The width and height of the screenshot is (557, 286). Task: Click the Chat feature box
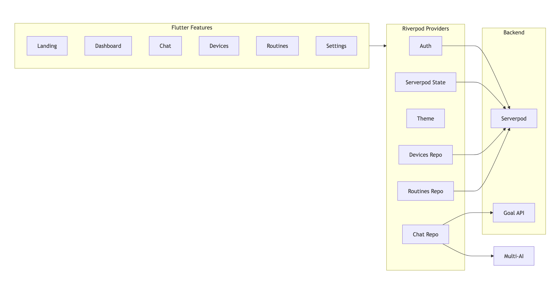165,46
